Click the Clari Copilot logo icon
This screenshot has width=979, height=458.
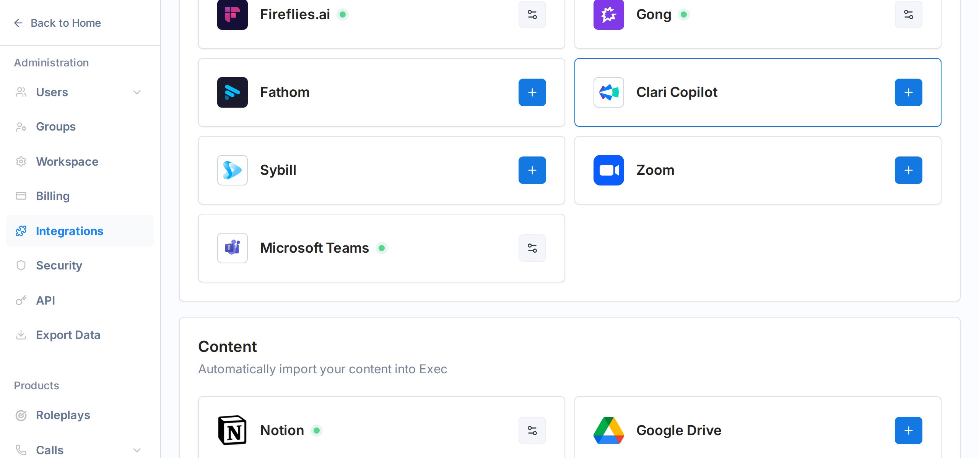pyautogui.click(x=608, y=92)
